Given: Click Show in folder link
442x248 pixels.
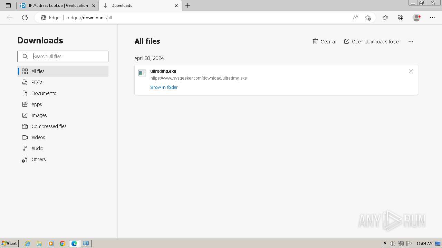Looking at the screenshot, I should pyautogui.click(x=164, y=87).
